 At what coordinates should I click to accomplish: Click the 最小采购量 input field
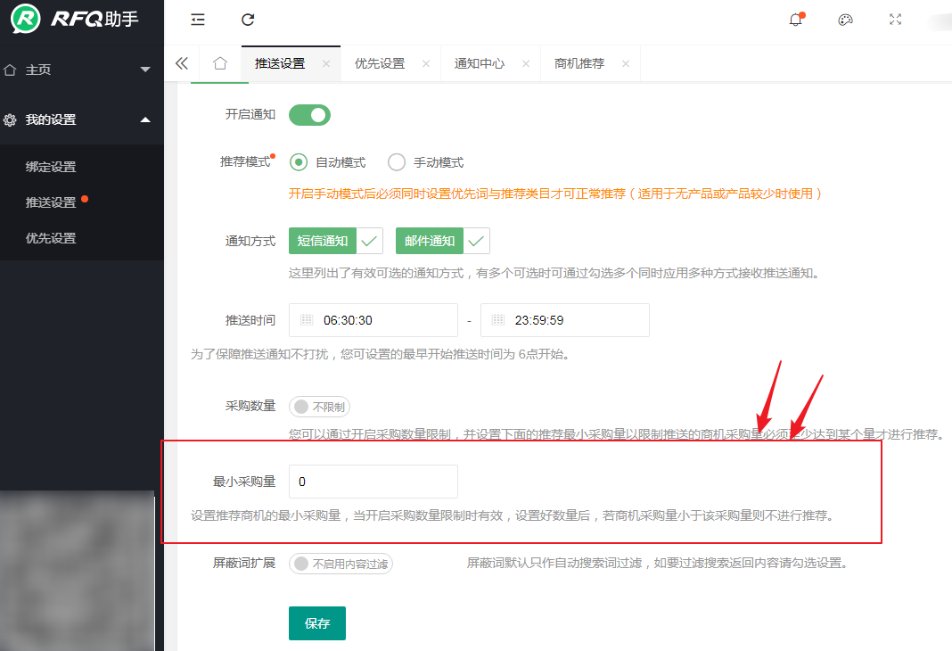point(373,482)
